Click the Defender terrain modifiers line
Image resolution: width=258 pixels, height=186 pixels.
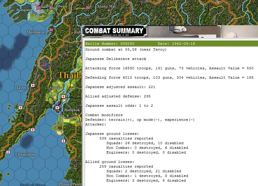(140, 120)
